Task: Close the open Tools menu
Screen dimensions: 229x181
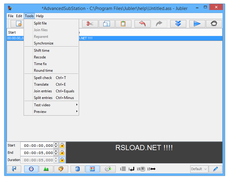Action: 29,16
